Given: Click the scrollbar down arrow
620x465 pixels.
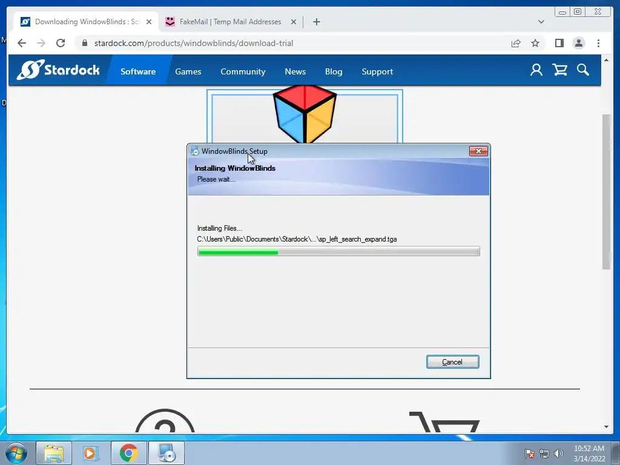Looking at the screenshot, I should click(606, 427).
